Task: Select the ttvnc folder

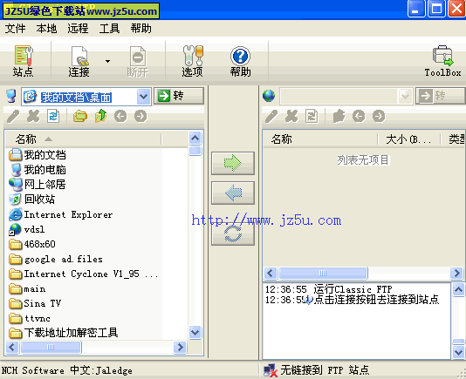Action: tap(30, 318)
